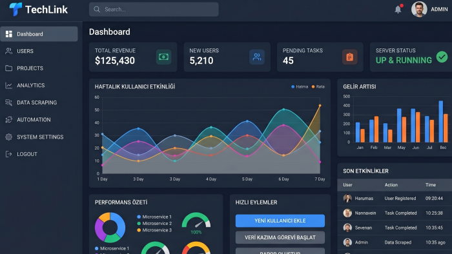Click the search magnifier icon
Image resolution: width=452 pixels, height=254 pixels.
click(x=97, y=10)
